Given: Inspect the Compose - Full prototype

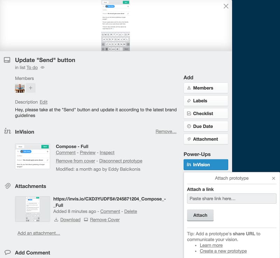Looking at the screenshot, I should coord(107,153).
